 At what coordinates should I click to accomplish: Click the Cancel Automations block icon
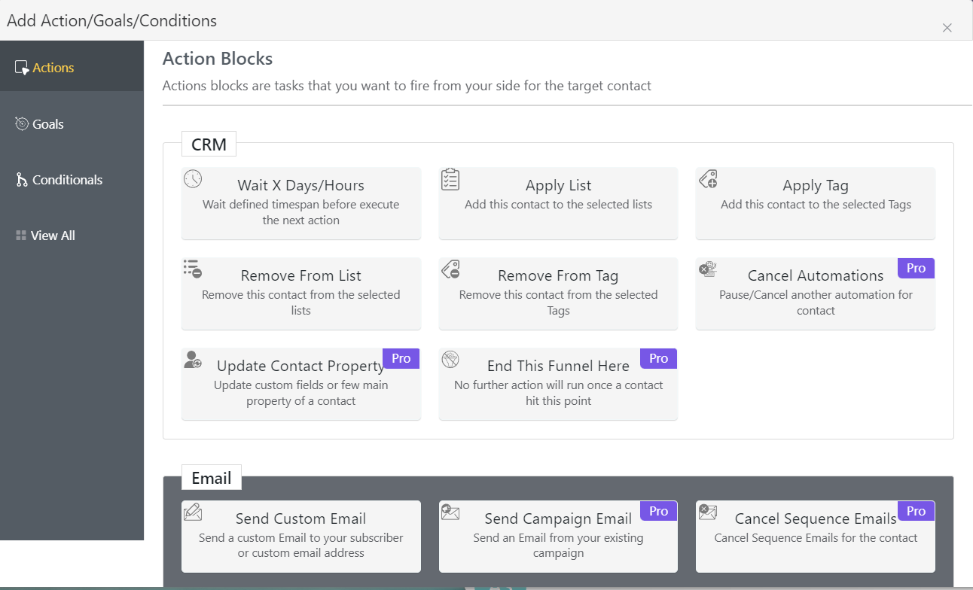click(707, 269)
